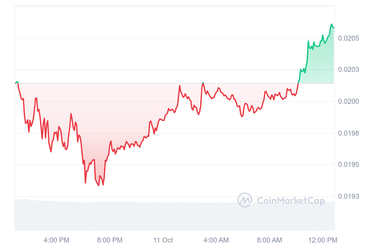Click the 12:00 PM time axis label

322,240
